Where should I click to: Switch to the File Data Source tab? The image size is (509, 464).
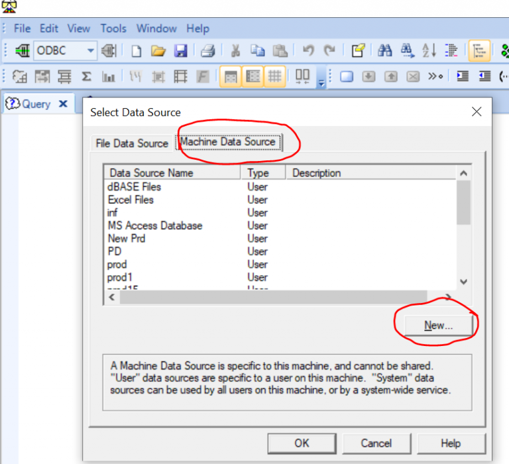click(132, 143)
